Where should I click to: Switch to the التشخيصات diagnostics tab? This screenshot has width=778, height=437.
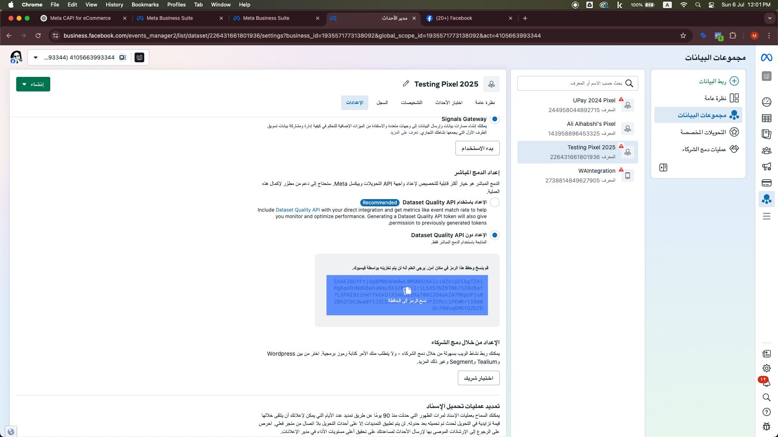click(x=411, y=103)
